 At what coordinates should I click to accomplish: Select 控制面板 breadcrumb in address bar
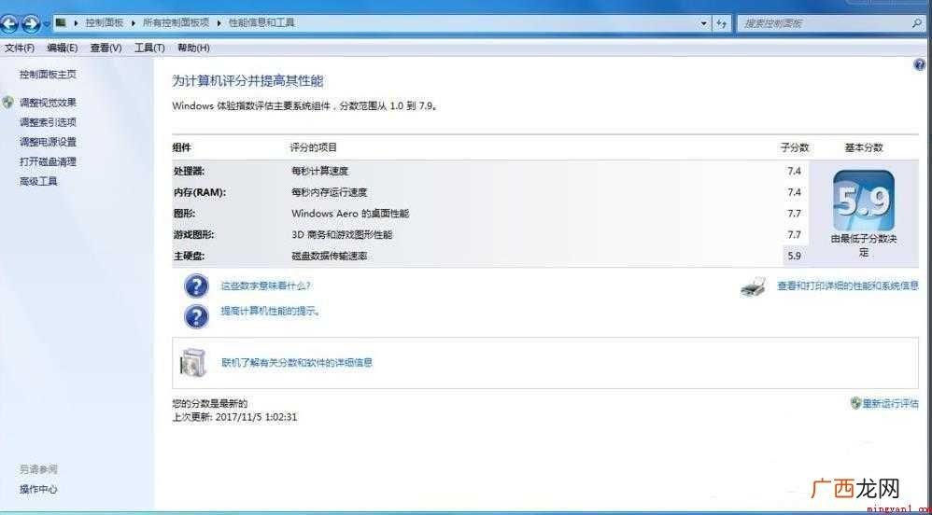coord(104,23)
